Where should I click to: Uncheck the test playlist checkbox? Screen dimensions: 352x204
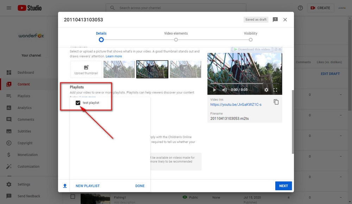[x=78, y=103]
